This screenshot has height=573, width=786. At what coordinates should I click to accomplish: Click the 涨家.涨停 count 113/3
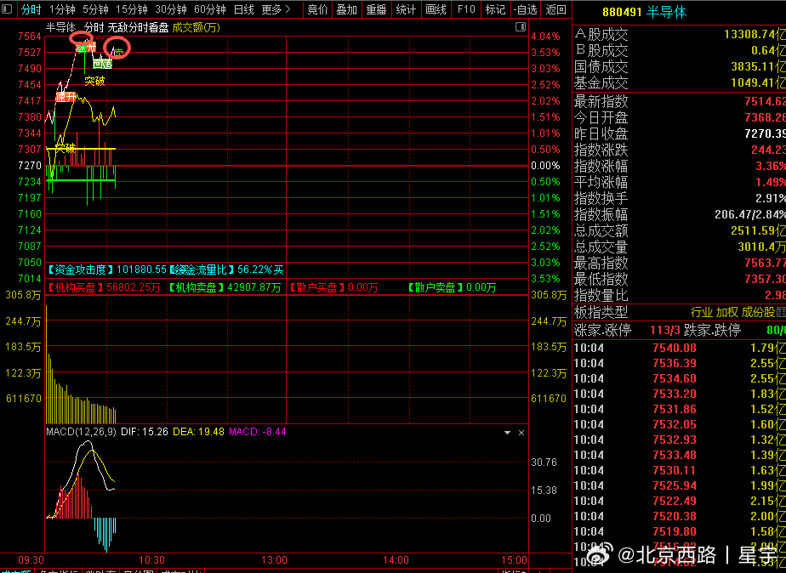click(665, 330)
